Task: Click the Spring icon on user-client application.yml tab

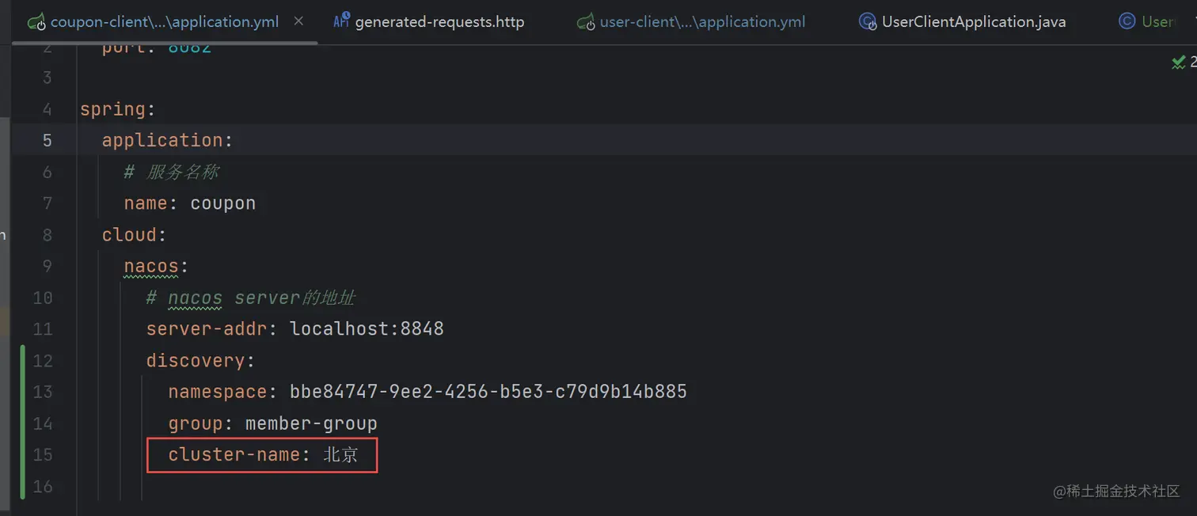Action: pyautogui.click(x=586, y=21)
